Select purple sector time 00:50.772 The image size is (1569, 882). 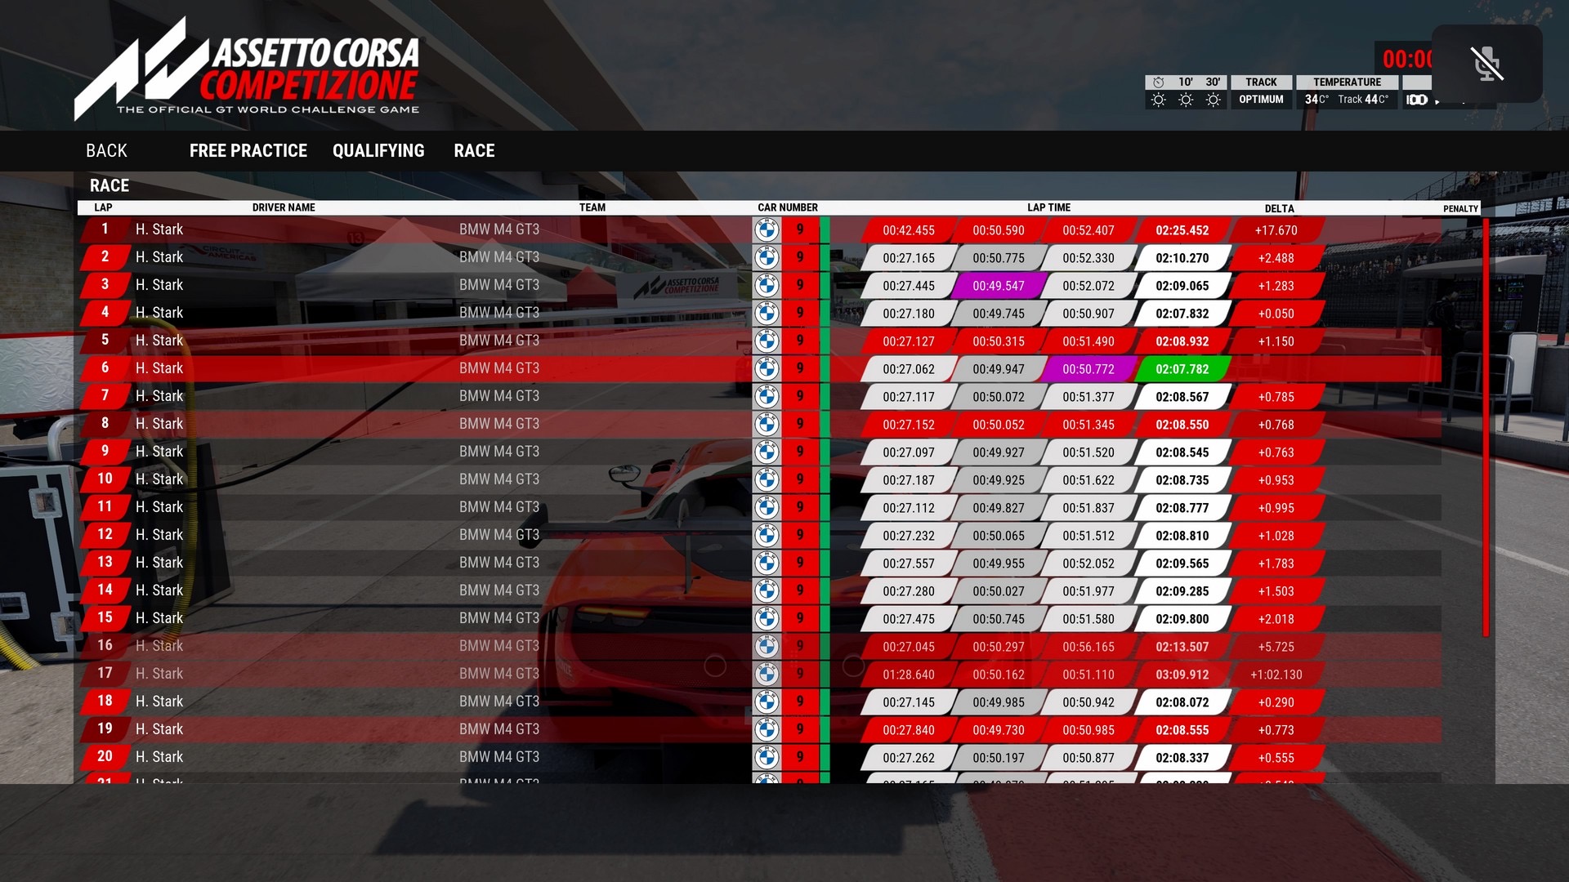point(1088,369)
